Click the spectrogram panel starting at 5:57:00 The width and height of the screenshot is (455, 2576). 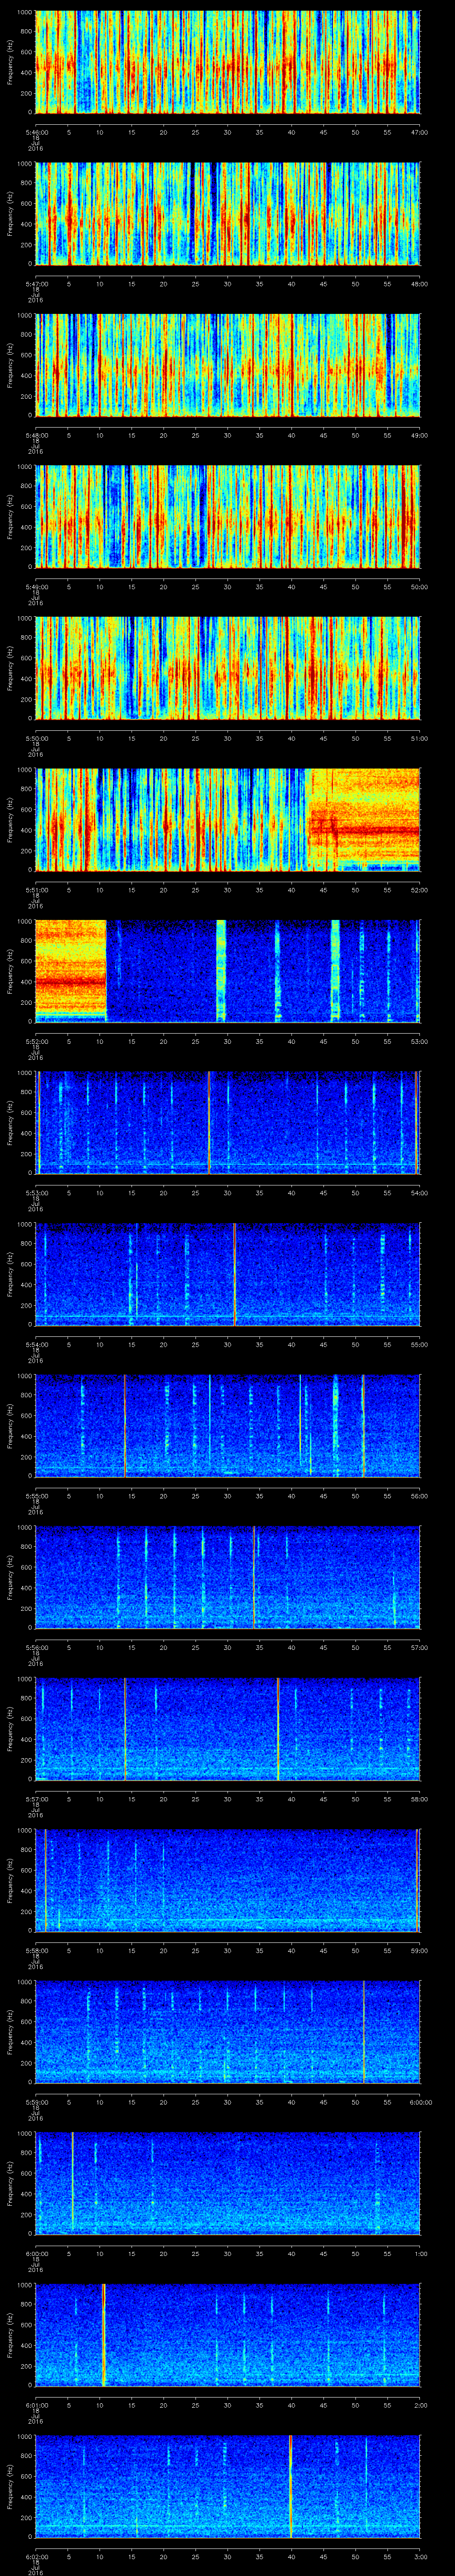(x=228, y=1729)
